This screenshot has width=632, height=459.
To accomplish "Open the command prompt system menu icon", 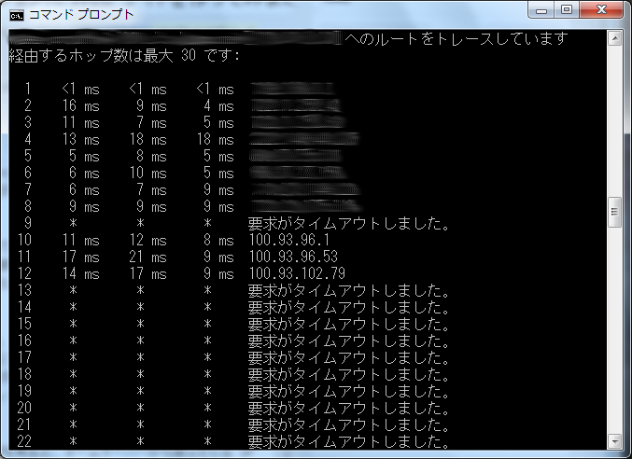I will click(17, 15).
